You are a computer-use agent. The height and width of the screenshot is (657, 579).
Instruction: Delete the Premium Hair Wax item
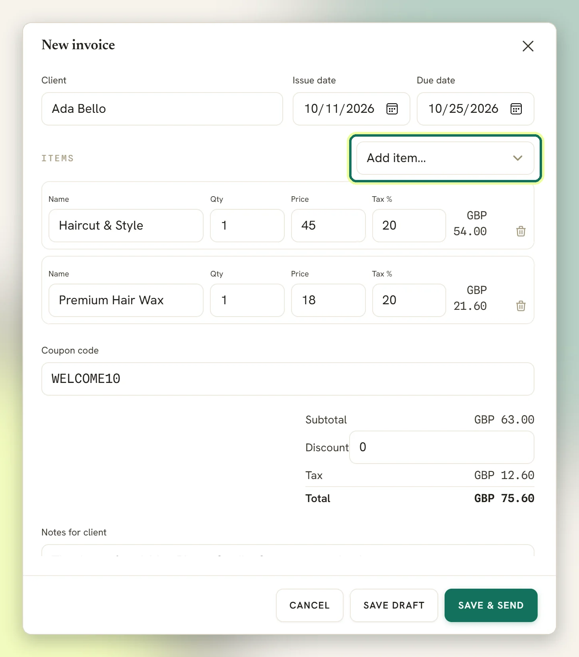[x=521, y=306]
